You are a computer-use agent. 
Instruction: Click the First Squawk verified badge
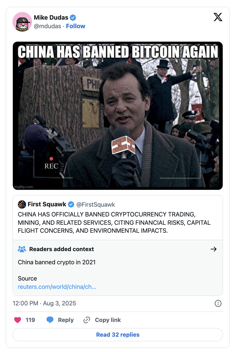tap(71, 204)
